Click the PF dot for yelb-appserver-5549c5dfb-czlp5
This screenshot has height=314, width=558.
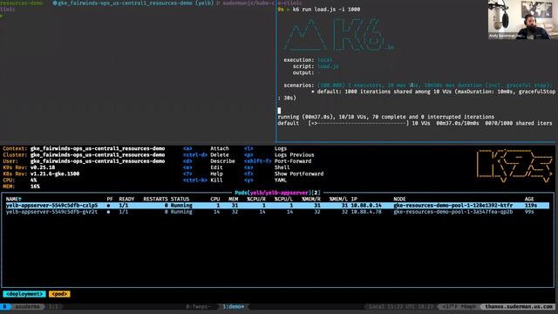pyautogui.click(x=108, y=206)
